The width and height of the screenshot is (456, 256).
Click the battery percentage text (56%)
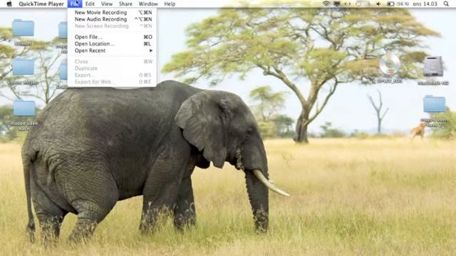point(403,4)
